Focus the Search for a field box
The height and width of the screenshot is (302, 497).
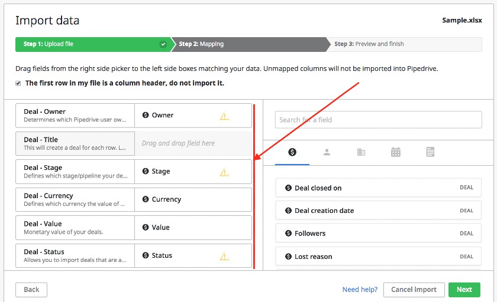click(379, 120)
